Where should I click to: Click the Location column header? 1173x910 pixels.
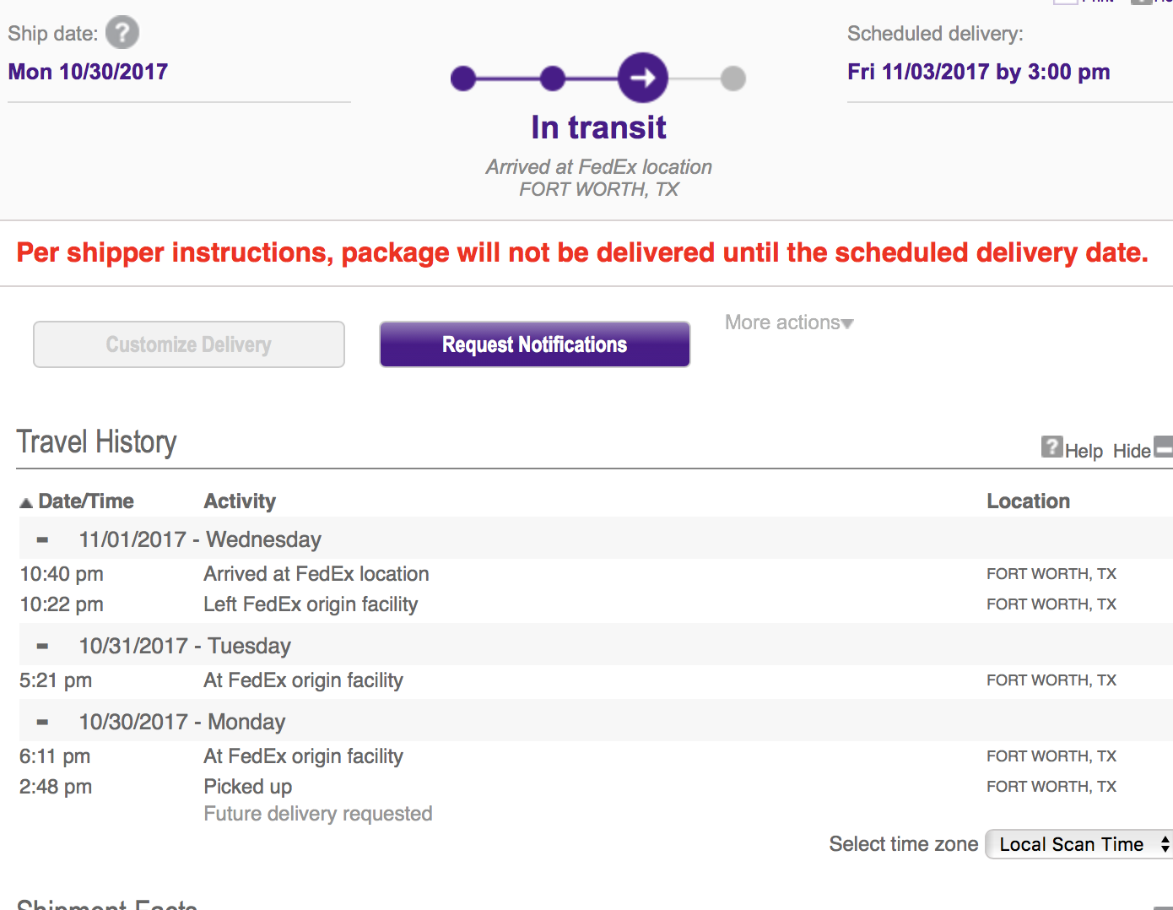[1028, 501]
